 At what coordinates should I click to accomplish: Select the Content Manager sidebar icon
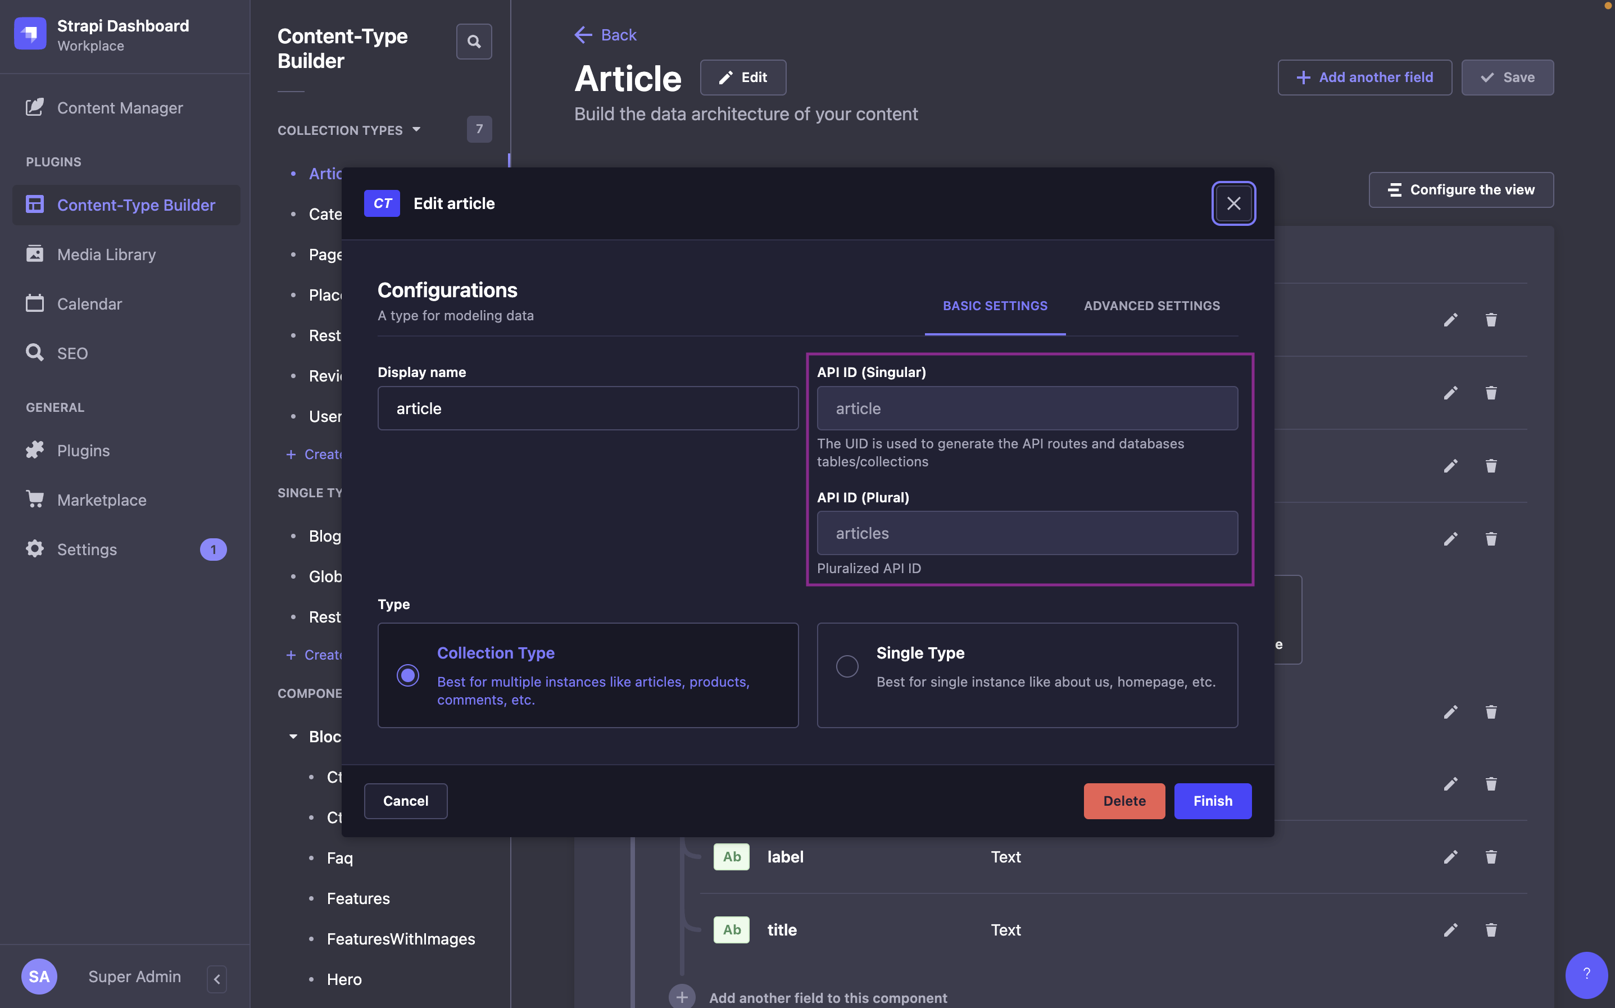click(35, 107)
